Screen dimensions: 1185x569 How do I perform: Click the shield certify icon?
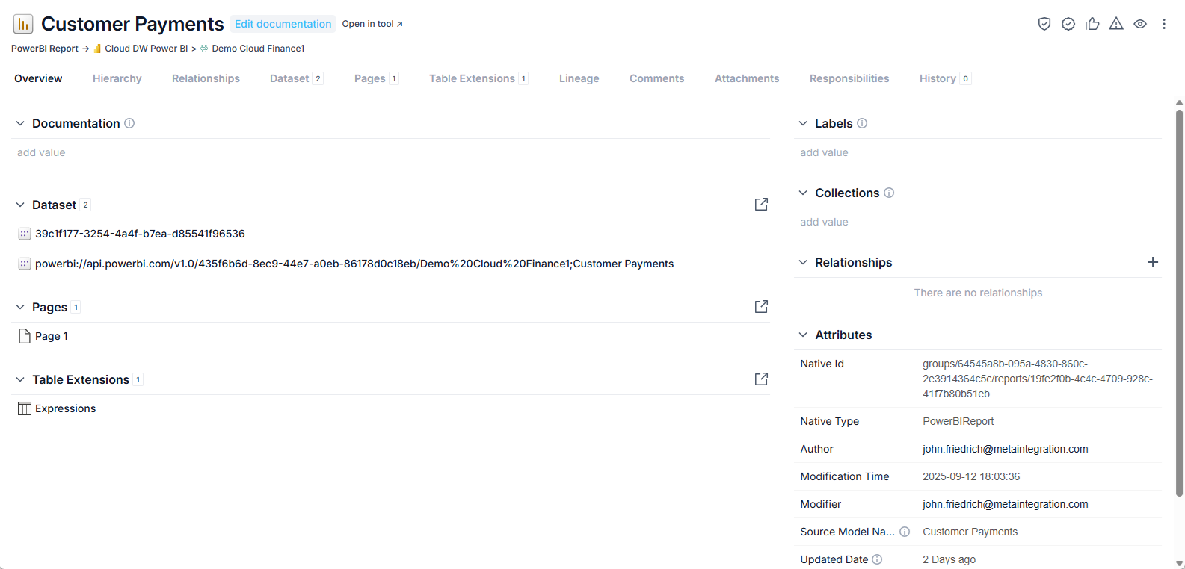pos(1044,24)
